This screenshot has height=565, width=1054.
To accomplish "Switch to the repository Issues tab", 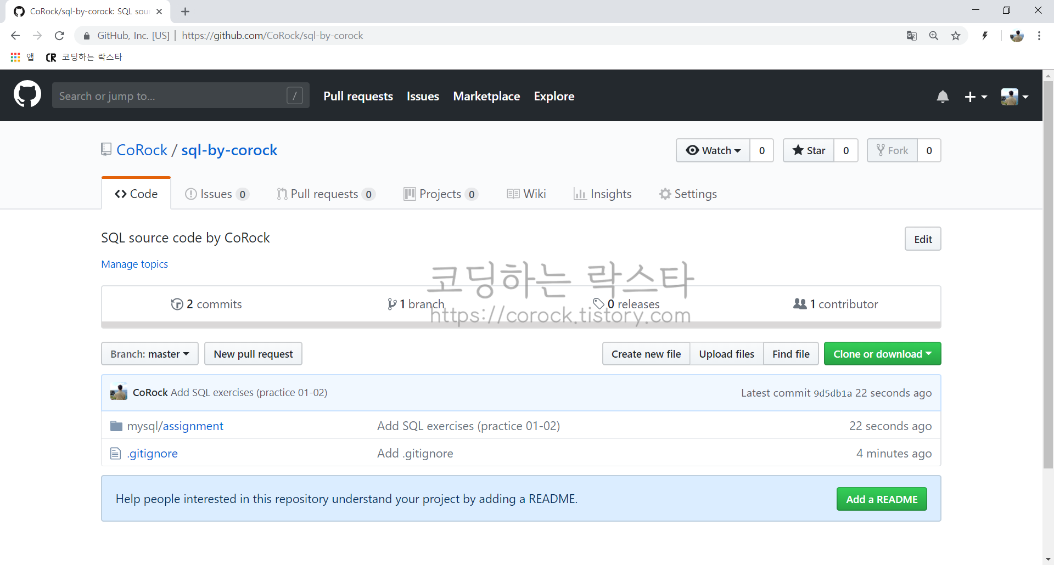I will (217, 194).
